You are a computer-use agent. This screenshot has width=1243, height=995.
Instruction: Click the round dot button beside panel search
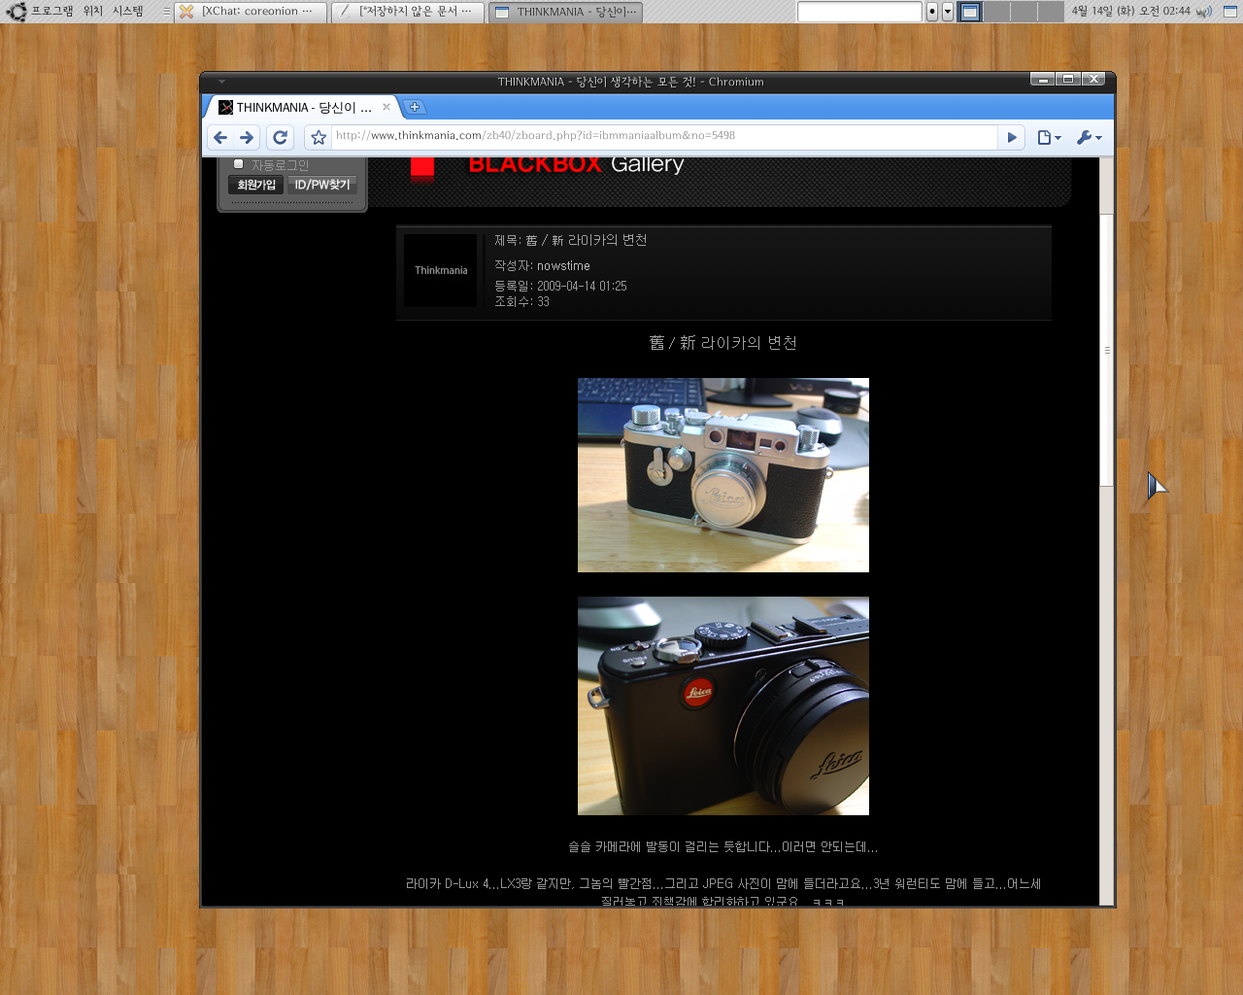[932, 12]
